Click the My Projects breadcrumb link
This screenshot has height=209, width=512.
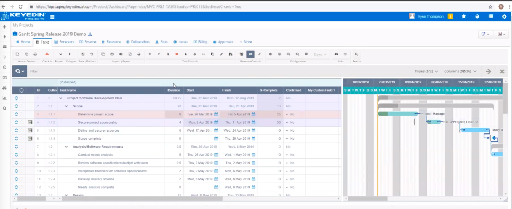23,25
